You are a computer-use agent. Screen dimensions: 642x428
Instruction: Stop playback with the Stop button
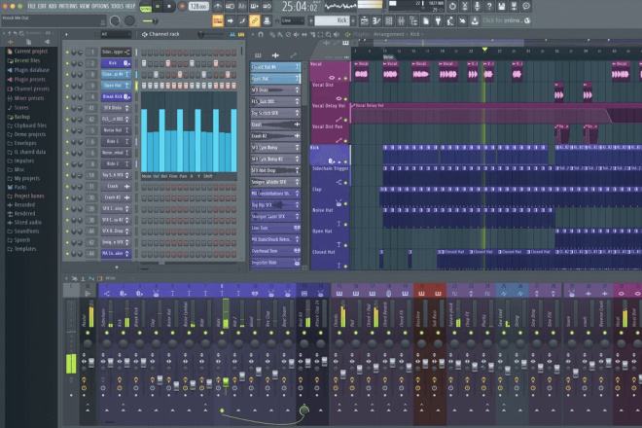coord(169,7)
